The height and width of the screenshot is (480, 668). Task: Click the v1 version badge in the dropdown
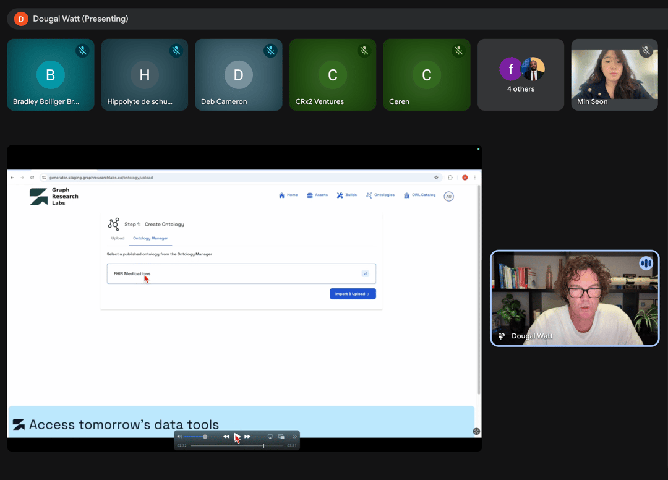pyautogui.click(x=365, y=273)
